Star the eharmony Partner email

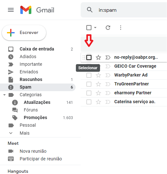click(98, 93)
